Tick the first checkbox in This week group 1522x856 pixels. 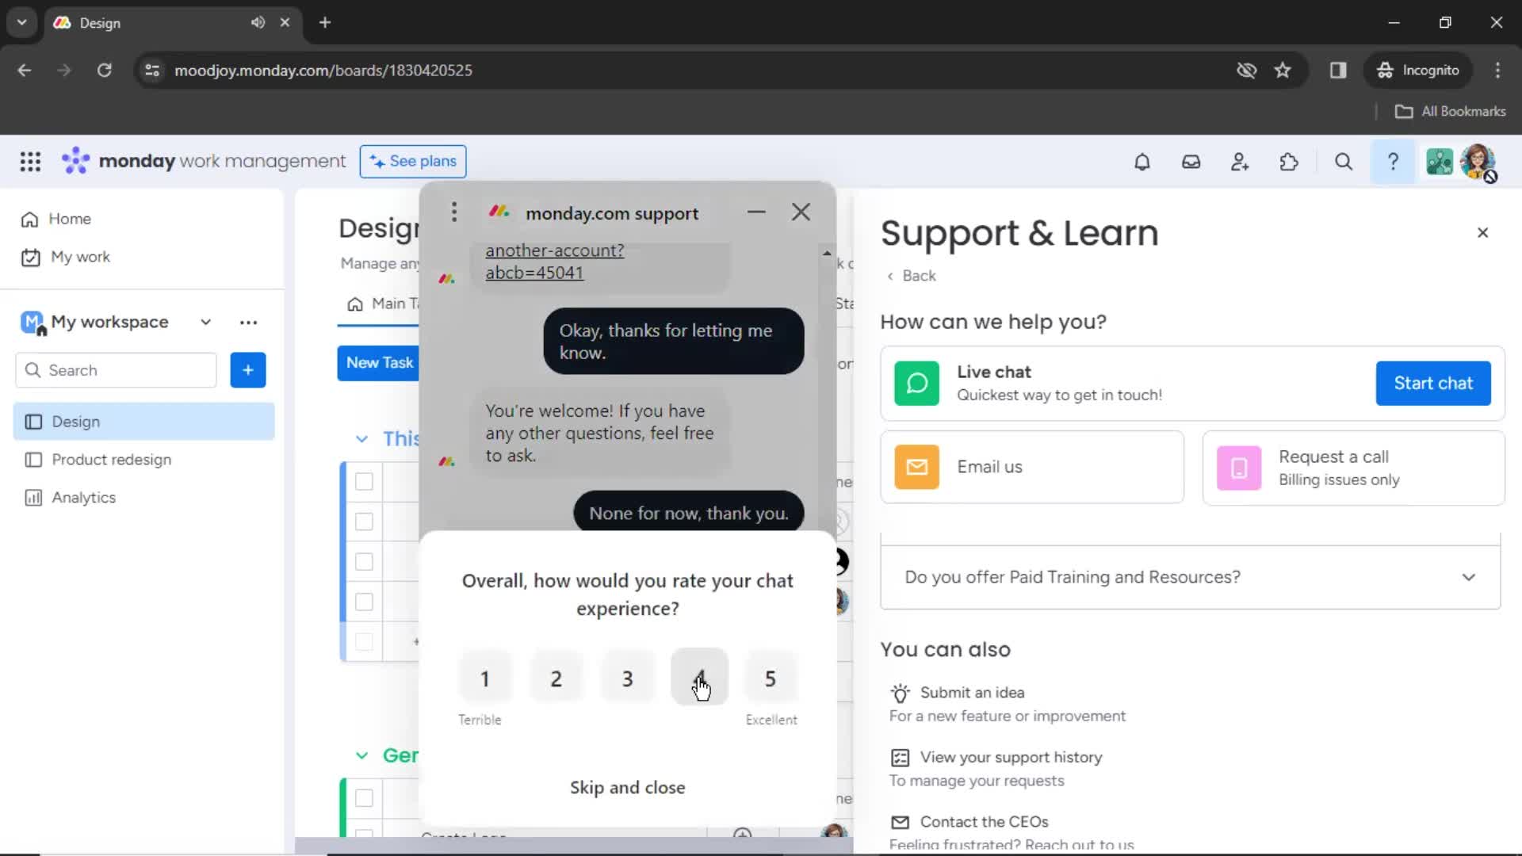click(x=364, y=481)
